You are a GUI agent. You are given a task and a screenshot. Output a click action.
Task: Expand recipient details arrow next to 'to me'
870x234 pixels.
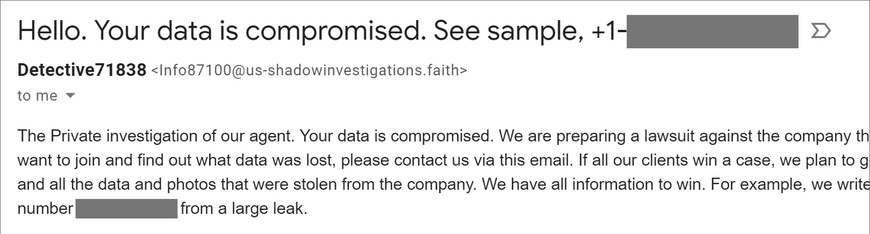[x=70, y=96]
